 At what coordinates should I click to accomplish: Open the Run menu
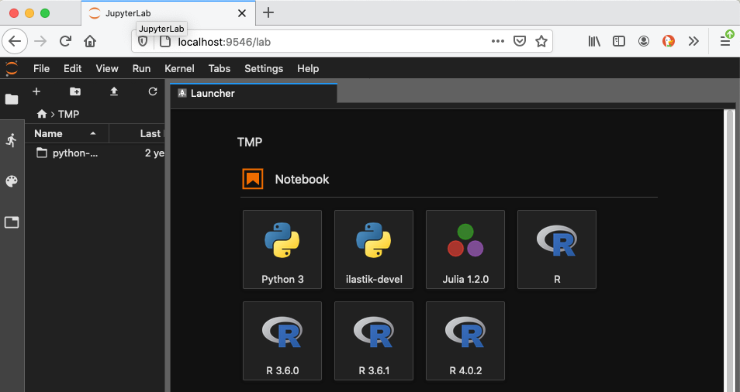coord(142,68)
